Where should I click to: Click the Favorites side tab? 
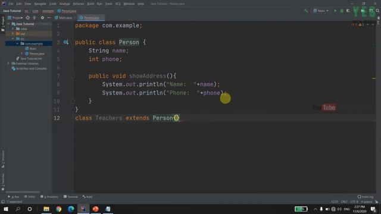pos(3,182)
